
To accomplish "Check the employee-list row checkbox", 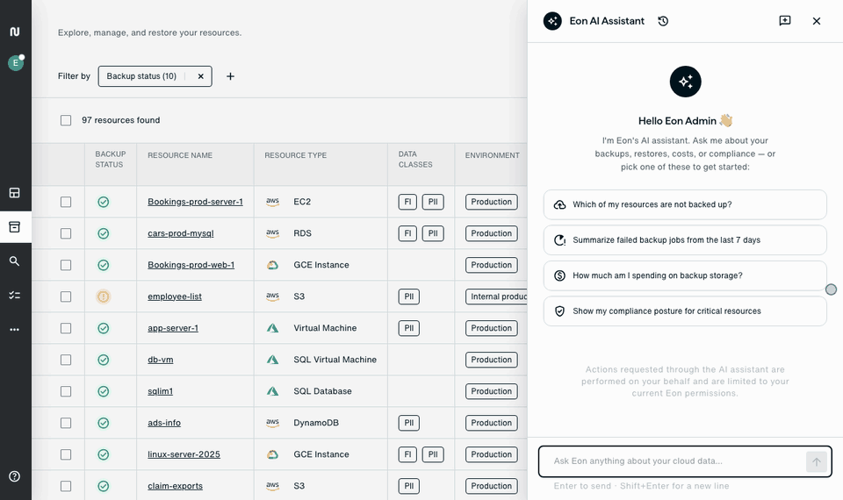I will click(x=66, y=296).
